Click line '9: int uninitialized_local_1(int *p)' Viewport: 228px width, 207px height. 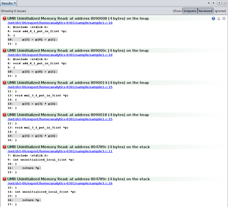point(40,160)
